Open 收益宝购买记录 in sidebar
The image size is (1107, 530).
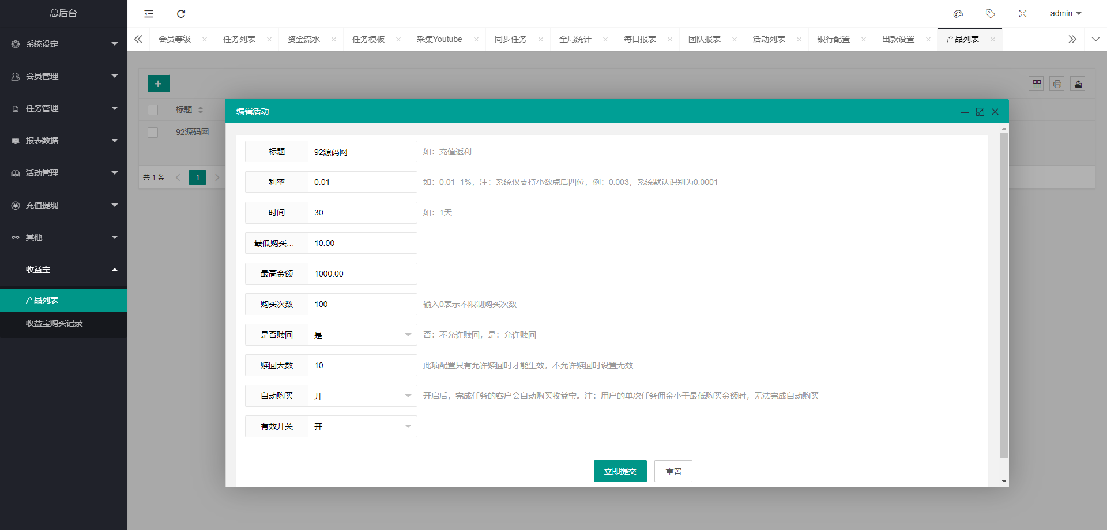[x=54, y=323]
